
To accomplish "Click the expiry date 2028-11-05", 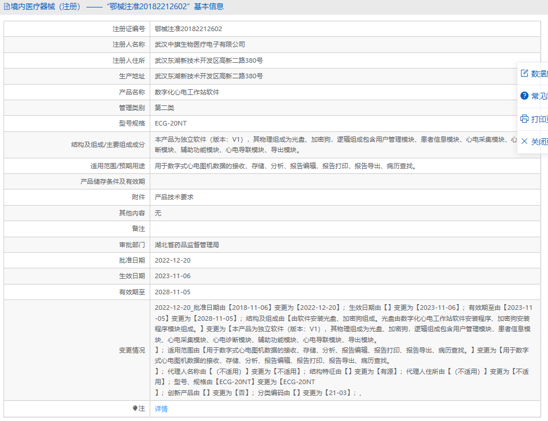I will [x=173, y=292].
